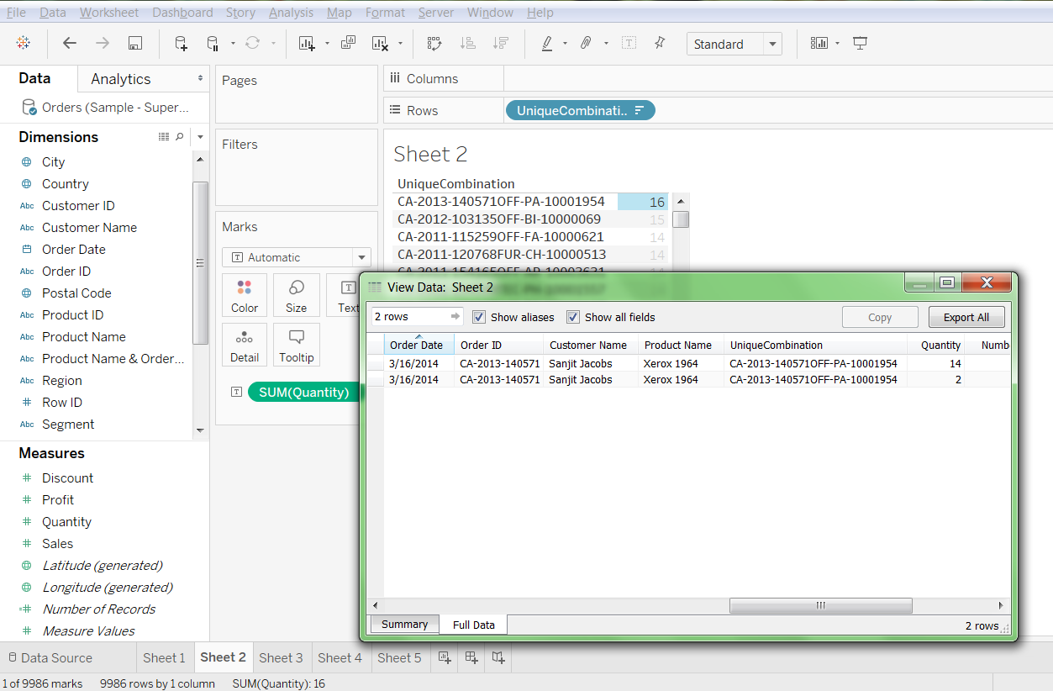Switch to the Full Data tab
This screenshot has height=691, width=1053.
tap(473, 625)
